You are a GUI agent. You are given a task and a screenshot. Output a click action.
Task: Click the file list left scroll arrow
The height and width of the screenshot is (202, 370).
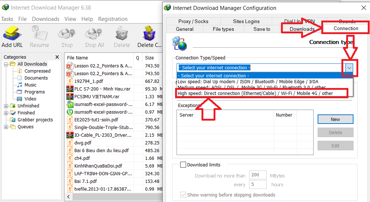tap(69, 197)
